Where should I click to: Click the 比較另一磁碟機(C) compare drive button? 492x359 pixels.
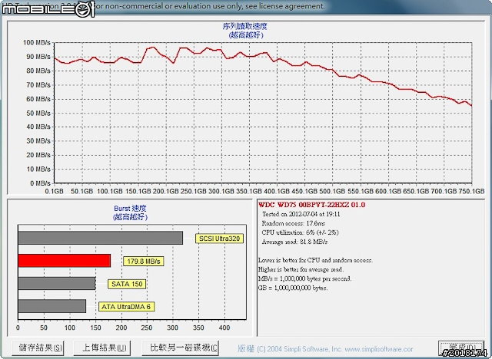(x=184, y=347)
